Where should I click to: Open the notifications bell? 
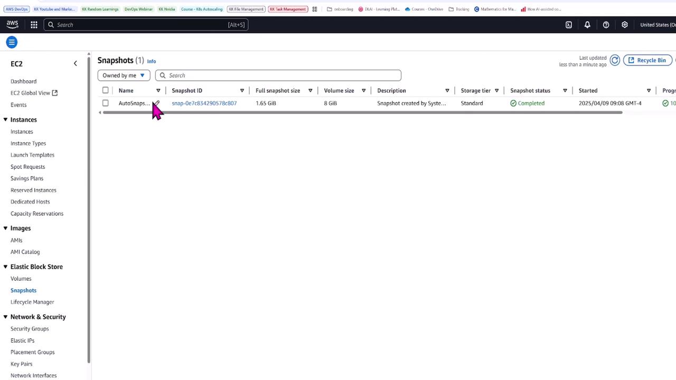[587, 25]
